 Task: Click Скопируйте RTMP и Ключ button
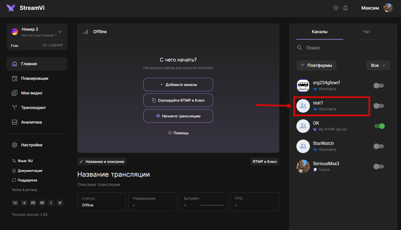click(x=178, y=100)
